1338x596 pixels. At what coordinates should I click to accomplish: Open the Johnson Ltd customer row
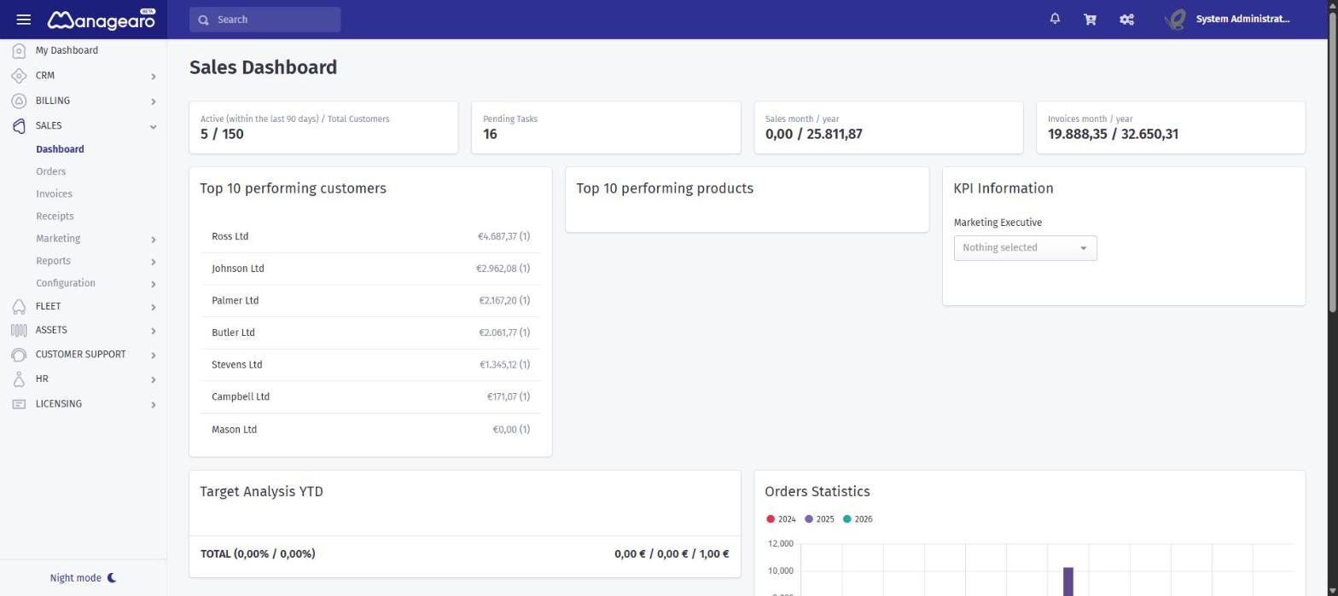(x=370, y=269)
